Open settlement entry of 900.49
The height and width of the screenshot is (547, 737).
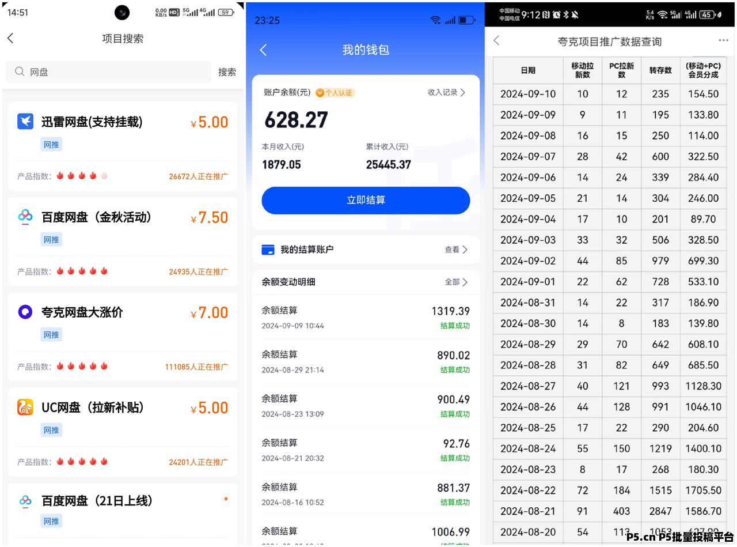(366, 406)
